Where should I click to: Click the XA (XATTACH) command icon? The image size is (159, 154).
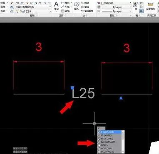99,142
